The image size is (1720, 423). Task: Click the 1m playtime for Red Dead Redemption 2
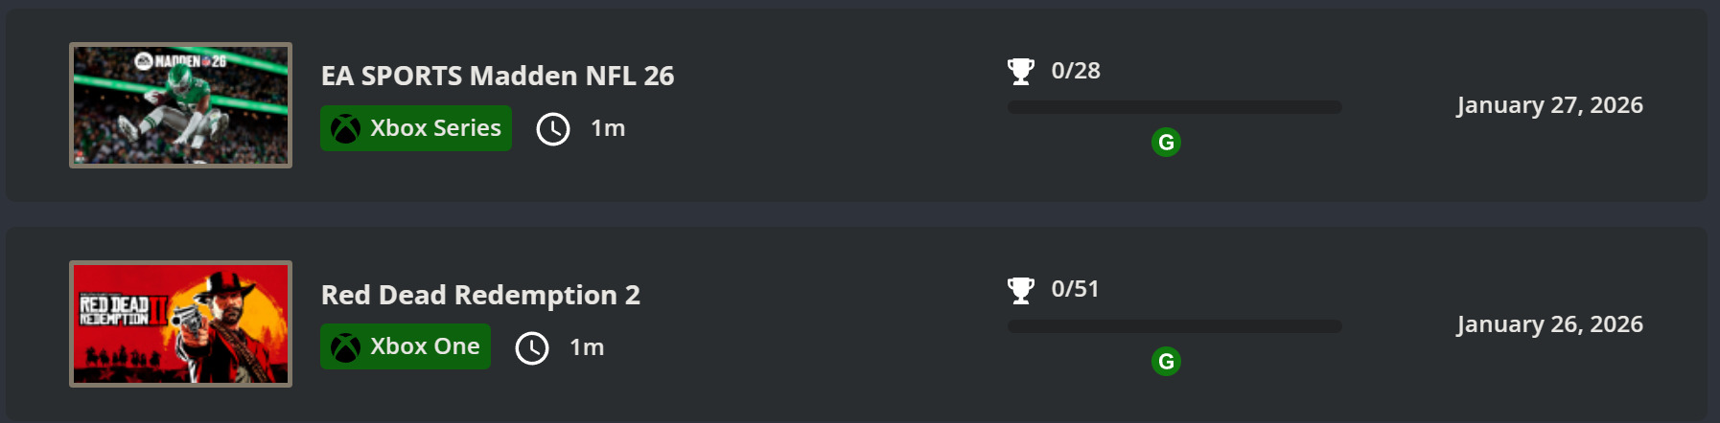click(587, 347)
